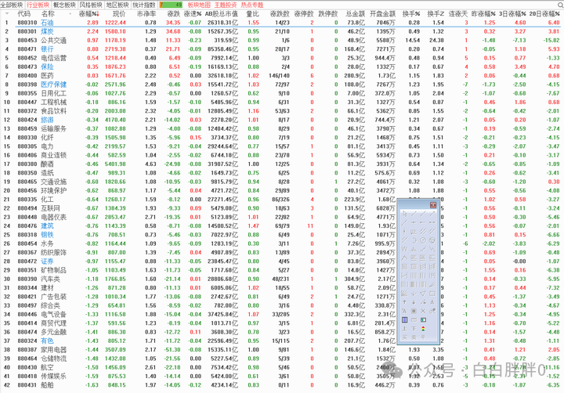Select the 证券 sector name
Screen dimensions: 564x393
47,261
